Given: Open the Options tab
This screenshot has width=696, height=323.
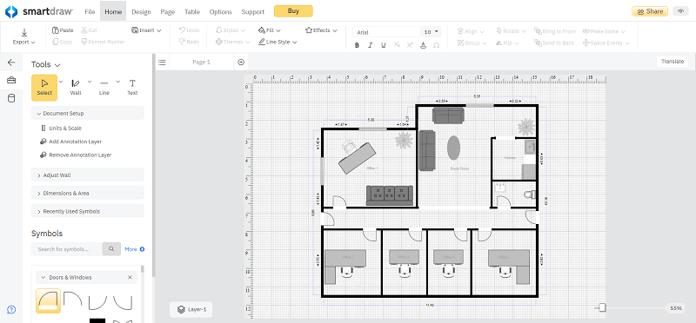Looking at the screenshot, I should (x=221, y=11).
